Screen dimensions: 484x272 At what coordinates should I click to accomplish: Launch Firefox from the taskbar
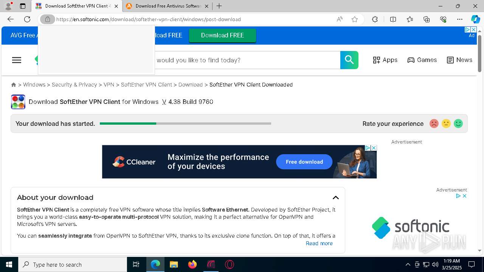click(x=192, y=264)
